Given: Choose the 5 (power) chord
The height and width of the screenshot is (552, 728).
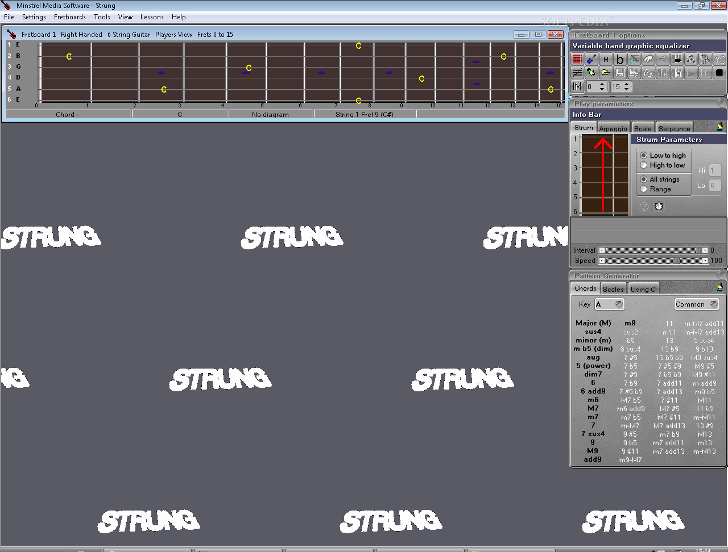Looking at the screenshot, I should click(593, 366).
